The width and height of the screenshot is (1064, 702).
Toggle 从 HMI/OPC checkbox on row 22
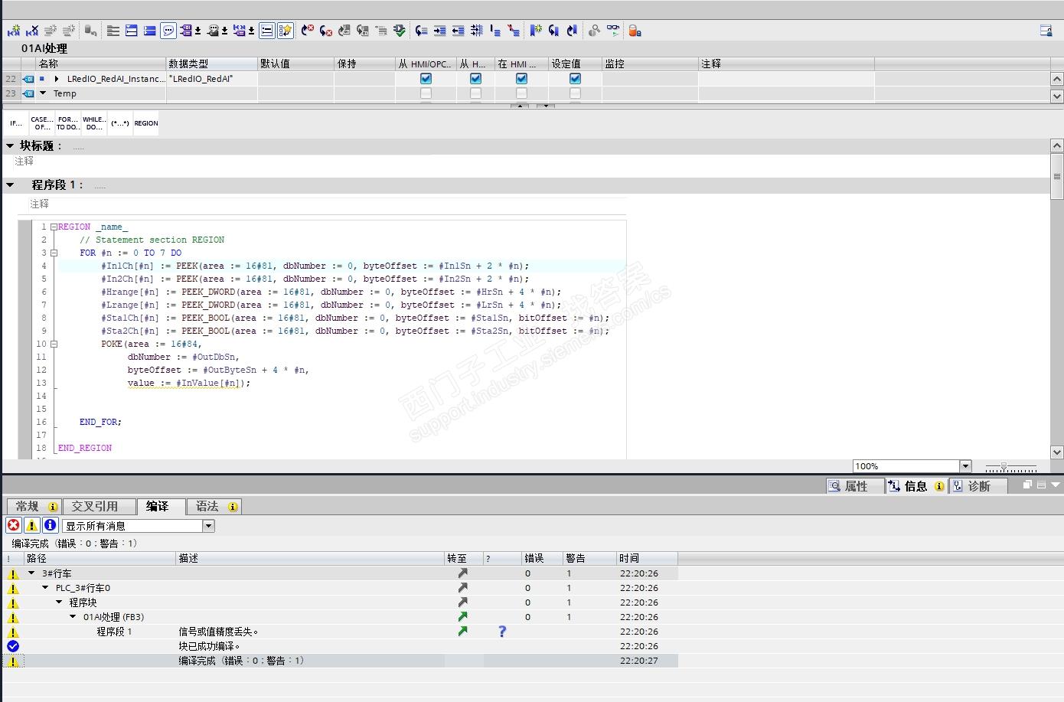(x=426, y=79)
